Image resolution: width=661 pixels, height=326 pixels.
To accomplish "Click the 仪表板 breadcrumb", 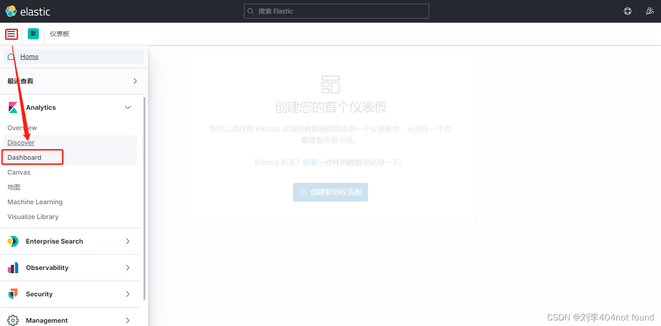I will 60,34.
